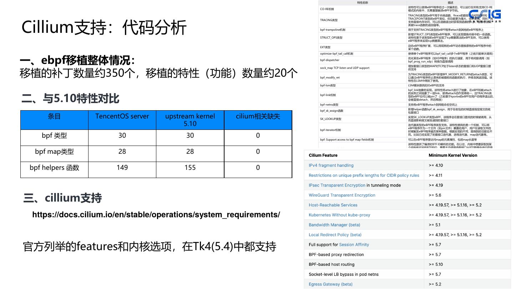Click the heading '二、与5.10特性对比'
514x289 pixels.
pyautogui.click(x=70, y=98)
